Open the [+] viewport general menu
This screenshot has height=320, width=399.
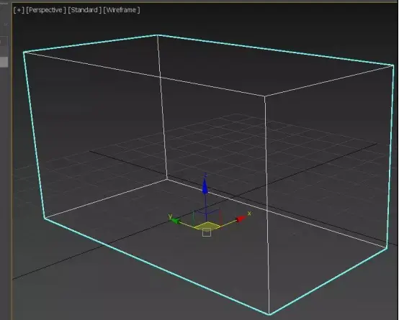(x=19, y=10)
